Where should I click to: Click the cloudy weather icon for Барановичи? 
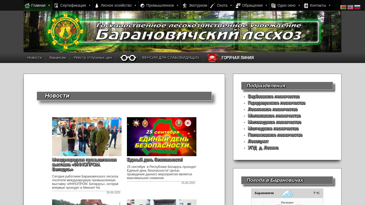coord(287,193)
